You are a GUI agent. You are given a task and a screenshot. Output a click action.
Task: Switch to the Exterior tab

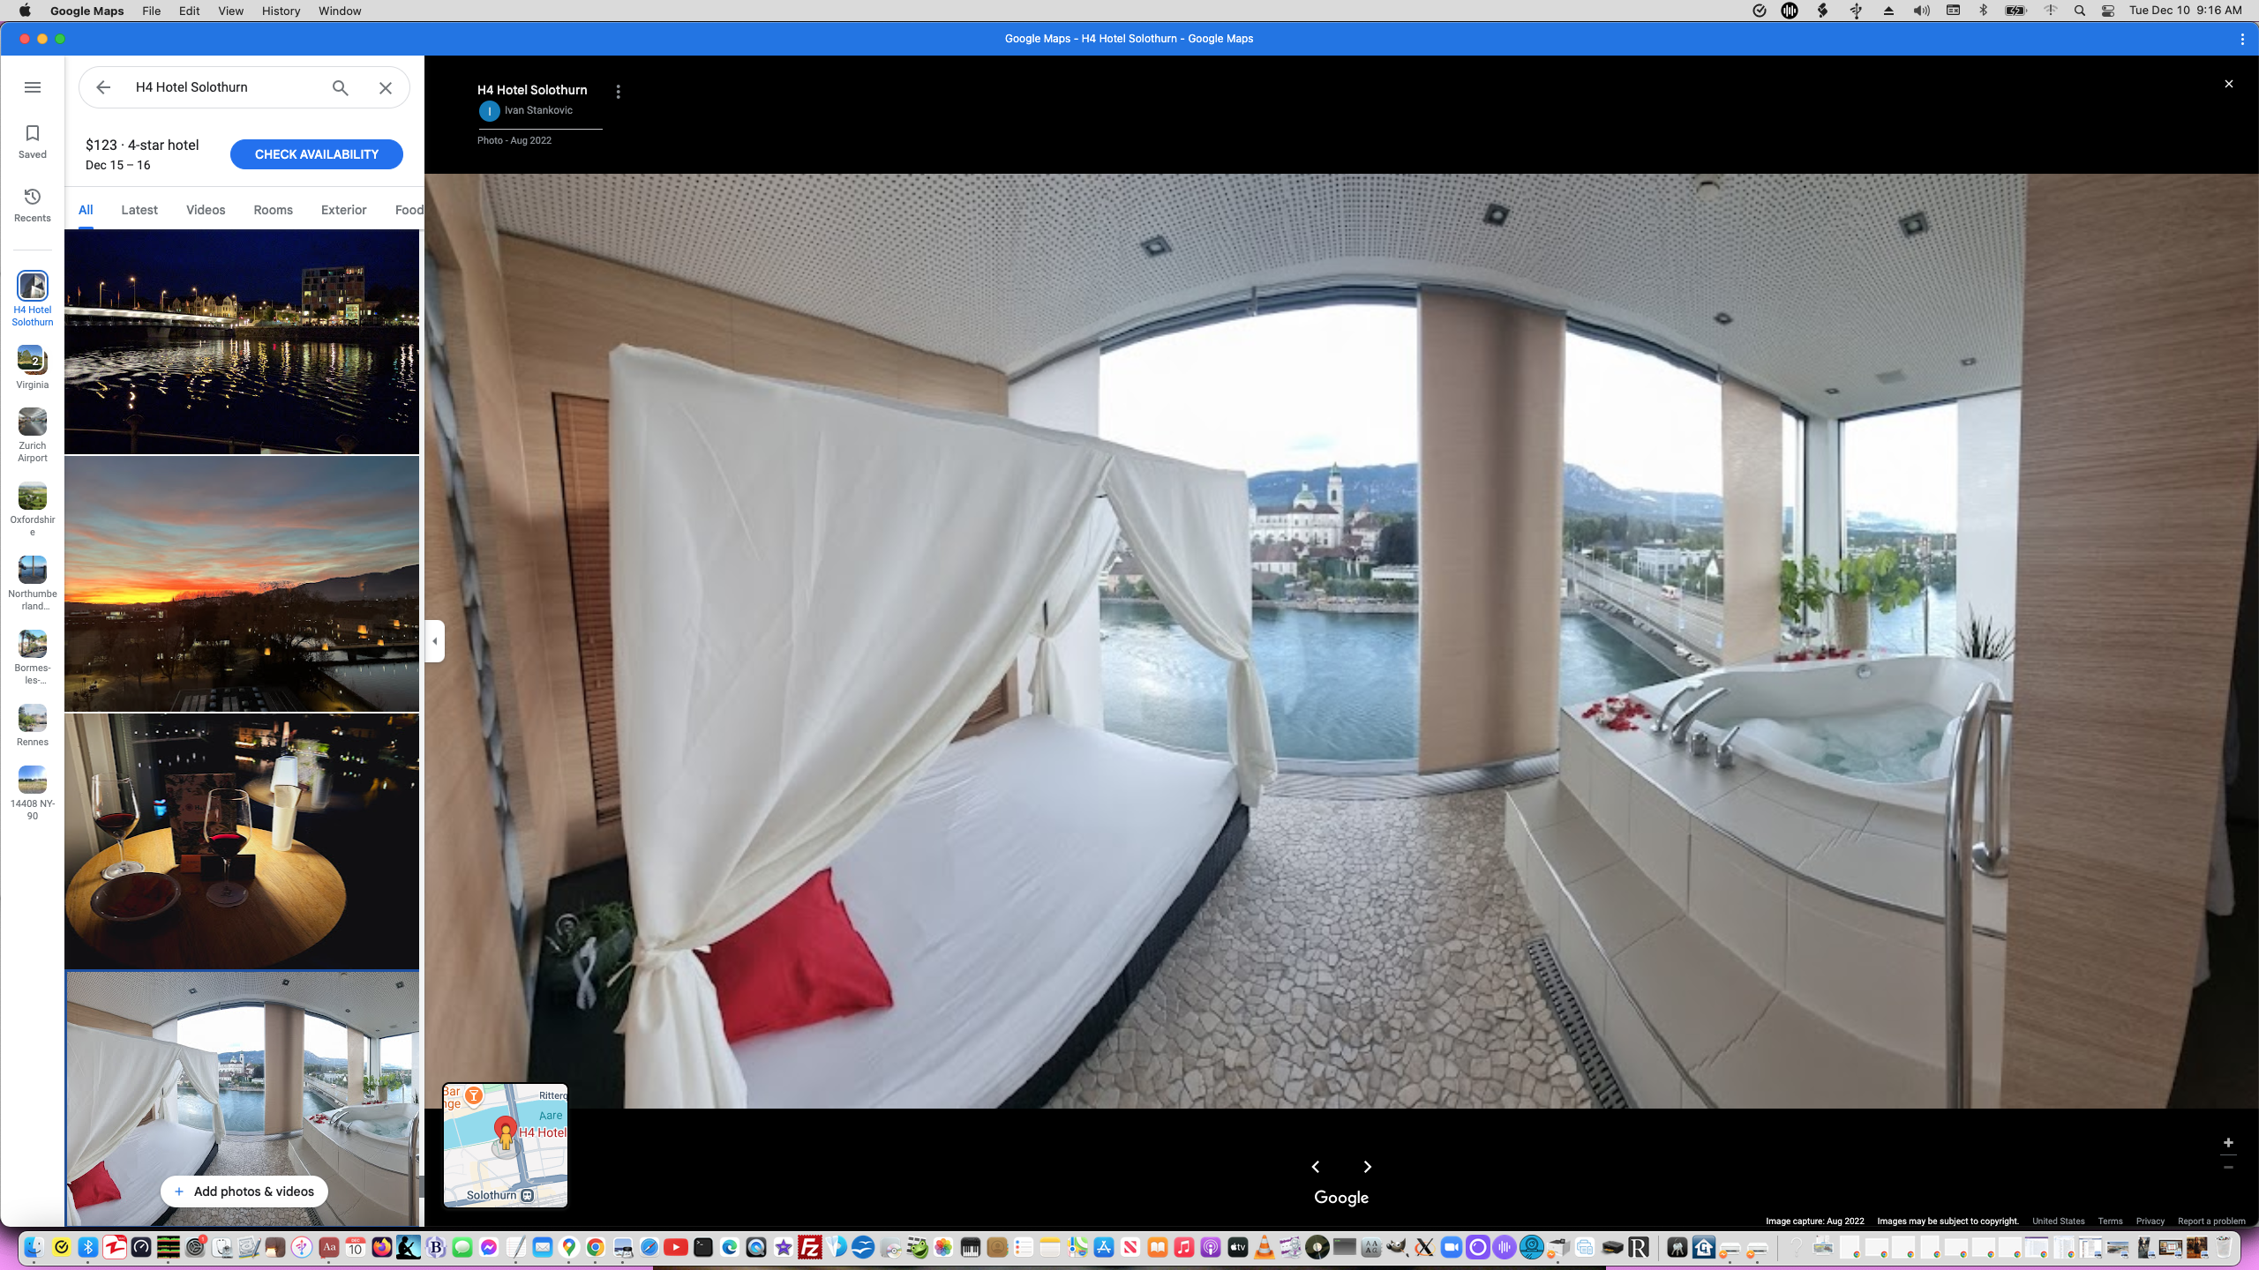click(x=343, y=210)
